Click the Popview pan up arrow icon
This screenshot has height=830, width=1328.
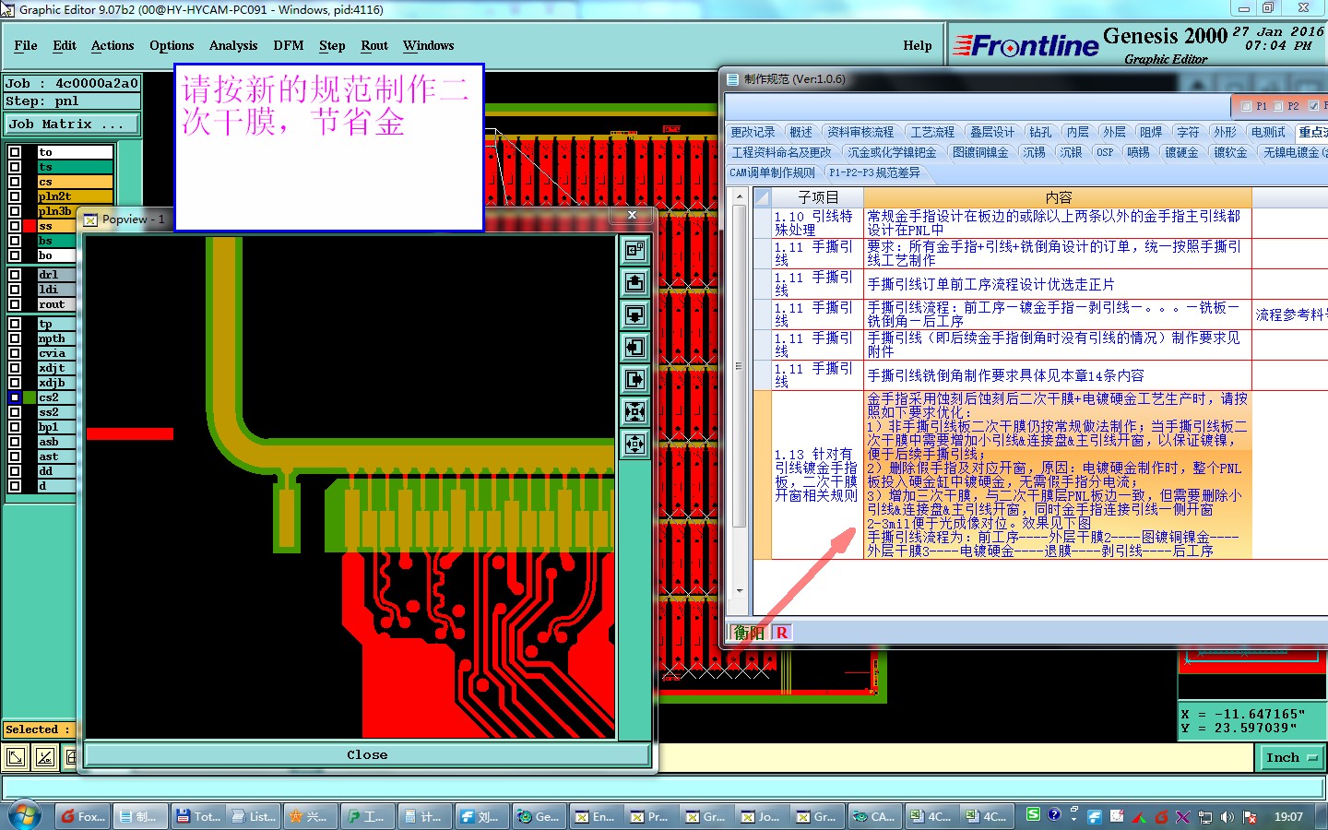click(x=634, y=282)
